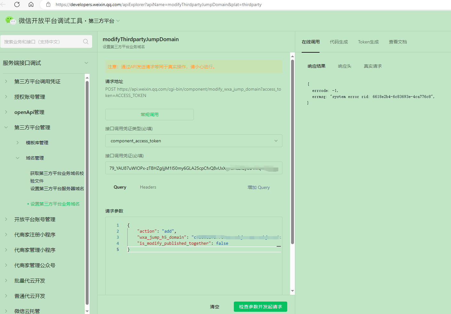Expand 代商家管理公众号 tree node
The height and width of the screenshot is (314, 451).
pos(6,265)
